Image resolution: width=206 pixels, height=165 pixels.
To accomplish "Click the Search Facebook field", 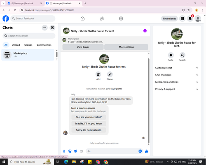I will click(33, 19).
